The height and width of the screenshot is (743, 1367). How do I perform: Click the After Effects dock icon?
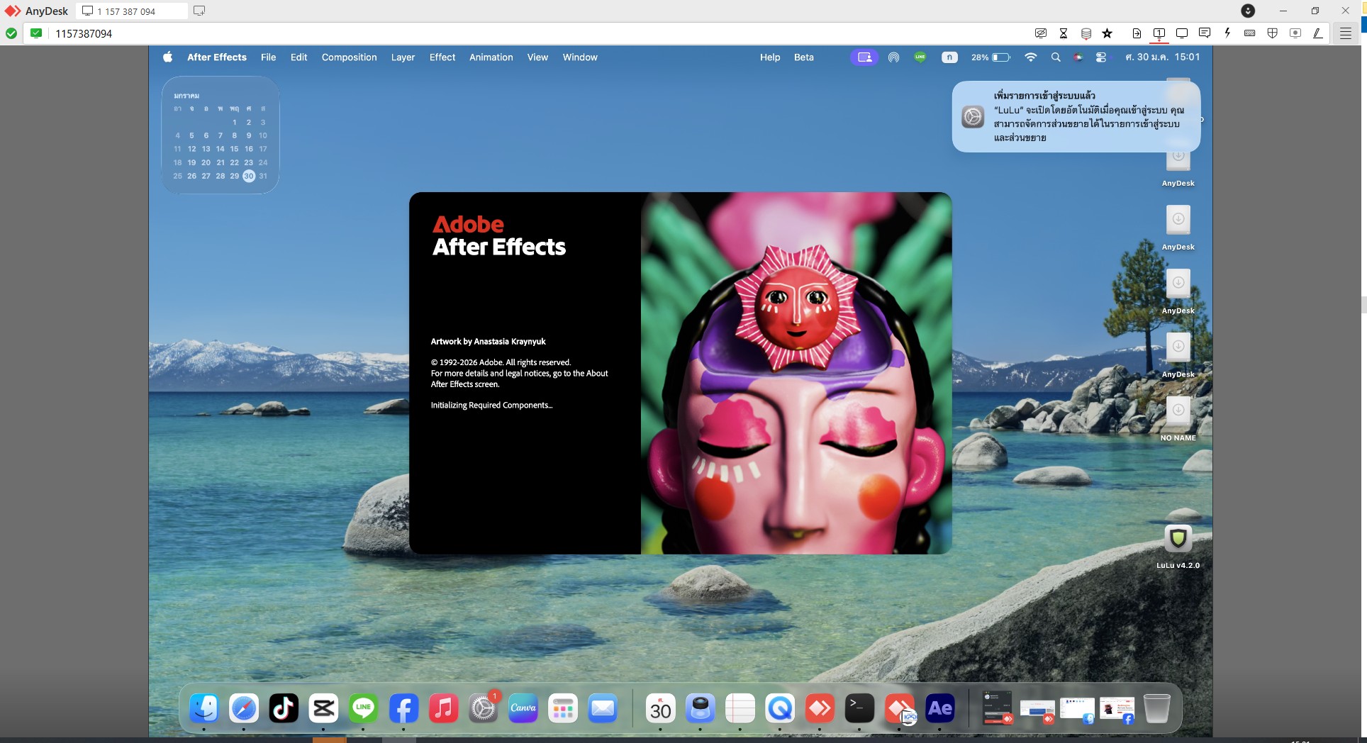[940, 708]
